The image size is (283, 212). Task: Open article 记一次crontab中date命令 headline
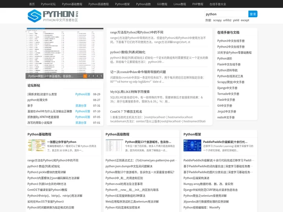click(138, 72)
